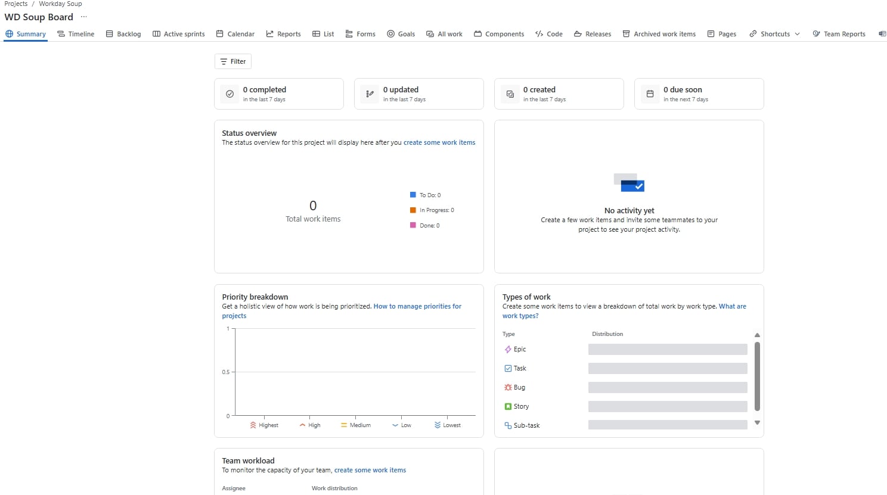Click the up arrow of the Types of work scrollbar
This screenshot has width=887, height=495.
[x=757, y=335]
